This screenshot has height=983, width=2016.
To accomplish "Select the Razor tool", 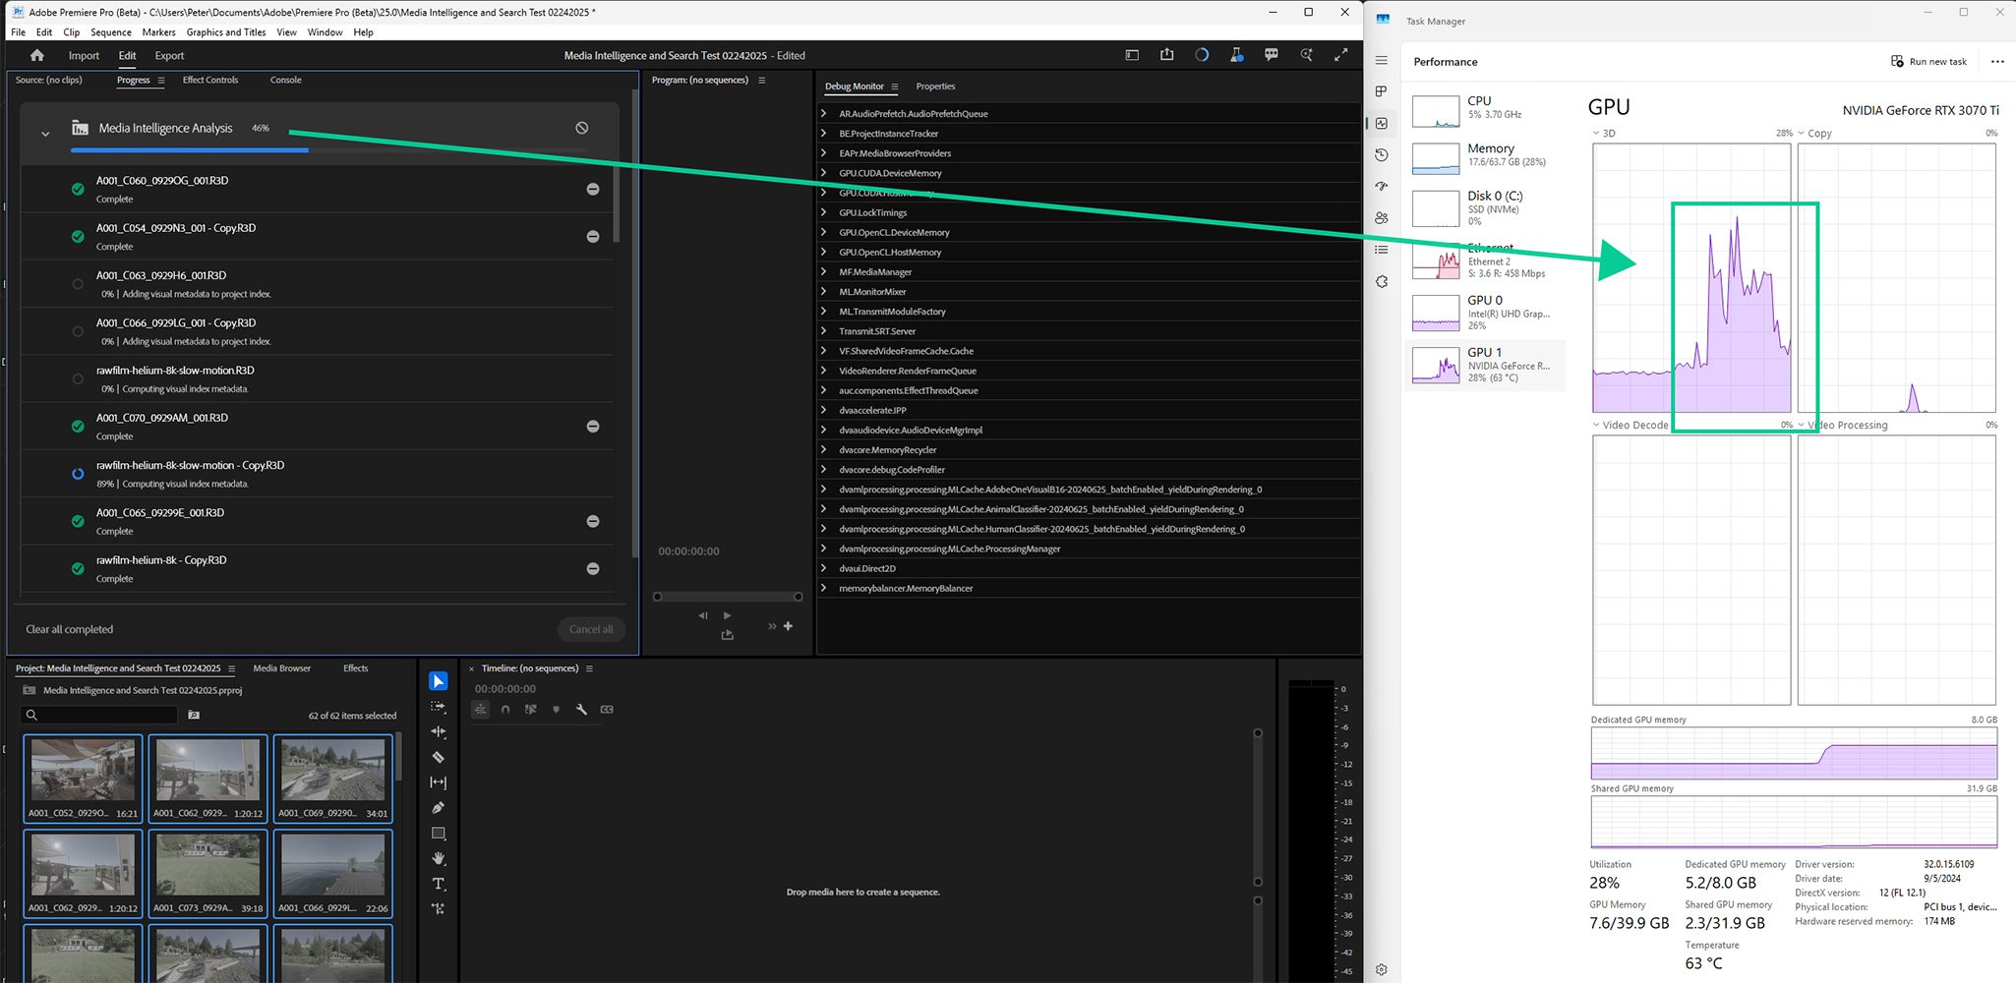I will [x=438, y=757].
